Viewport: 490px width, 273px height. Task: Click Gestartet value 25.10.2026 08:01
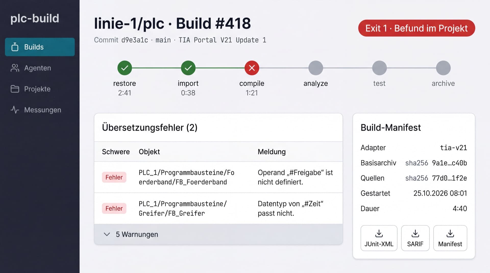[x=440, y=193]
